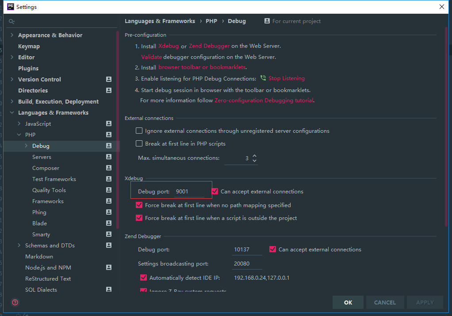Enable Ignore external connections through unregistered servers
Image resolution: width=452 pixels, height=316 pixels.
139,131
